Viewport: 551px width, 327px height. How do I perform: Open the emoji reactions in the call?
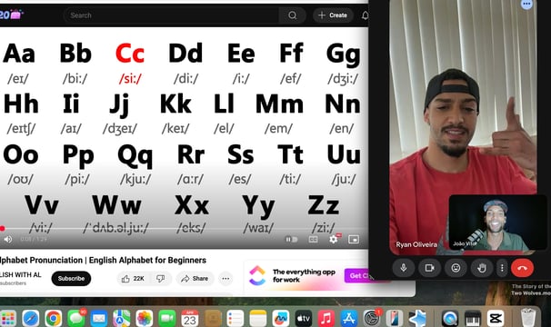pos(456,268)
